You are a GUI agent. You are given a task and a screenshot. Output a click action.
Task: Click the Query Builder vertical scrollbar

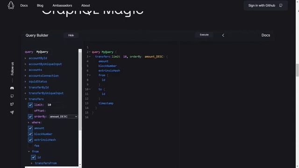(80, 91)
